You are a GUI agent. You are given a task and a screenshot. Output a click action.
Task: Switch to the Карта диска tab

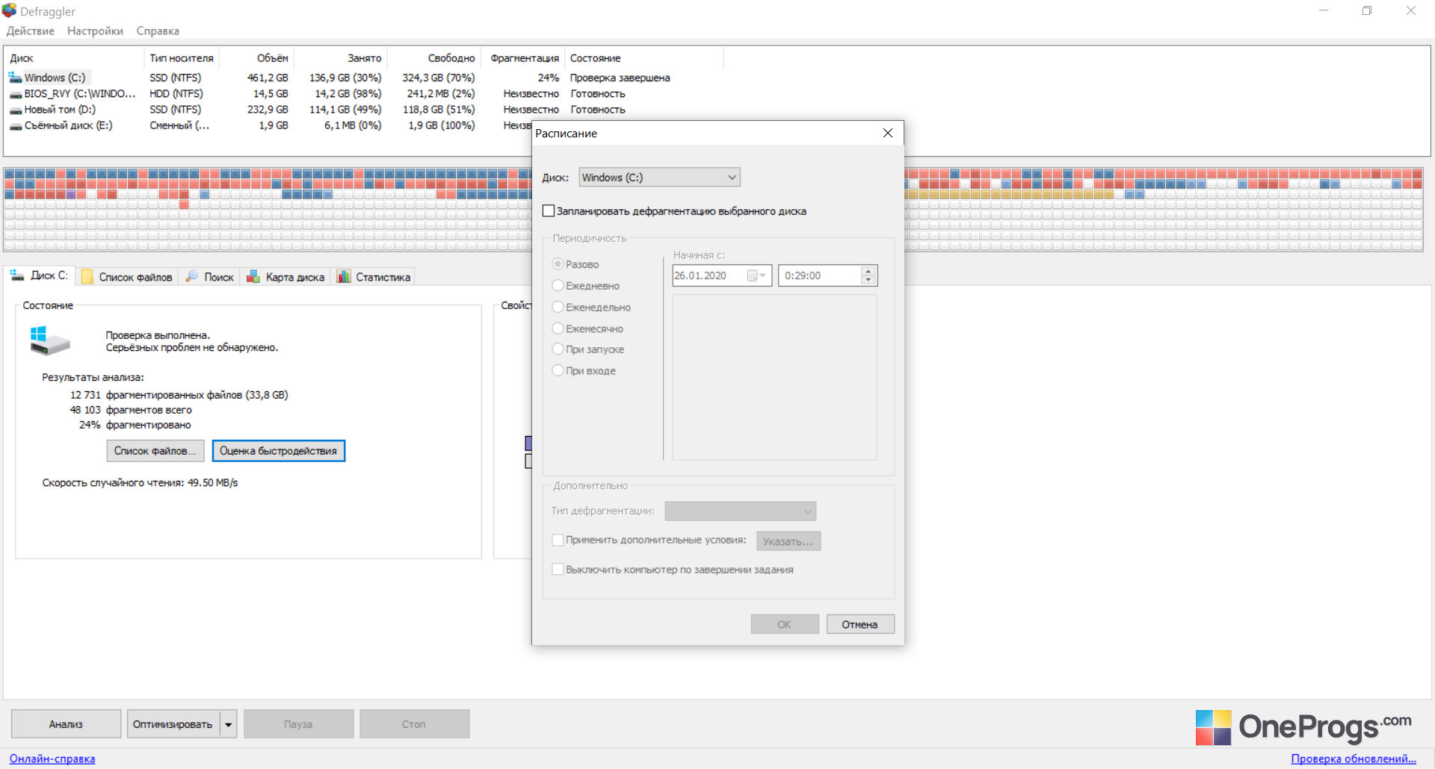286,277
